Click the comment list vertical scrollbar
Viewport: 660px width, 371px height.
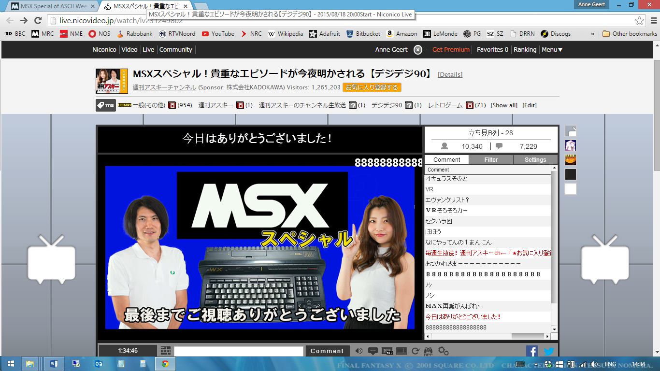[554, 249]
